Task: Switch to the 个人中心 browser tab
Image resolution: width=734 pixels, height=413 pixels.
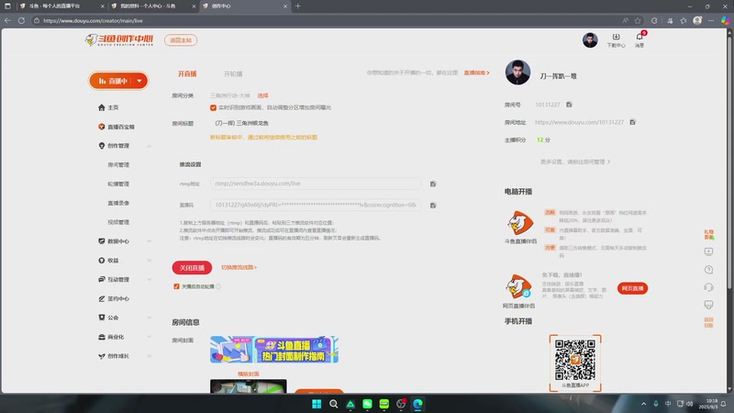Action: click(x=152, y=6)
